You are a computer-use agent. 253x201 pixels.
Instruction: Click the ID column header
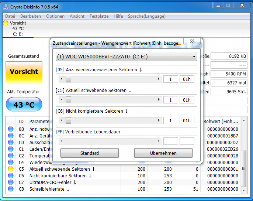click(x=21, y=122)
